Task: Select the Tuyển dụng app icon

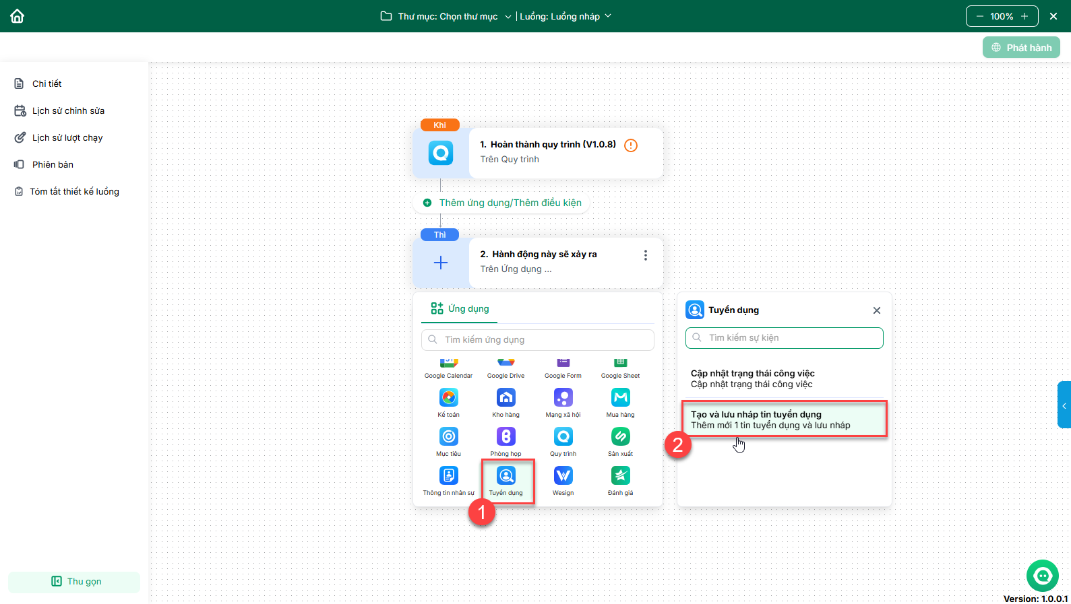Action: tap(506, 476)
